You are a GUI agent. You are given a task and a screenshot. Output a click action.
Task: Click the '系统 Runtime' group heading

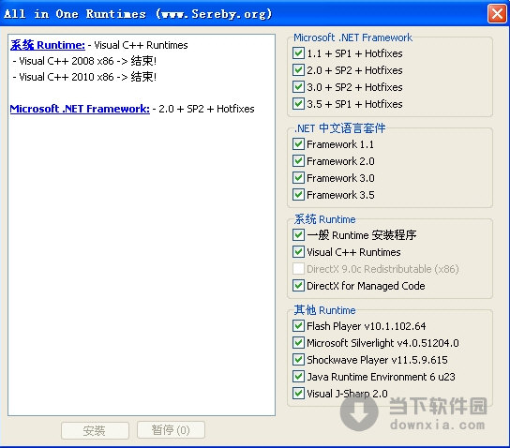[x=324, y=219]
